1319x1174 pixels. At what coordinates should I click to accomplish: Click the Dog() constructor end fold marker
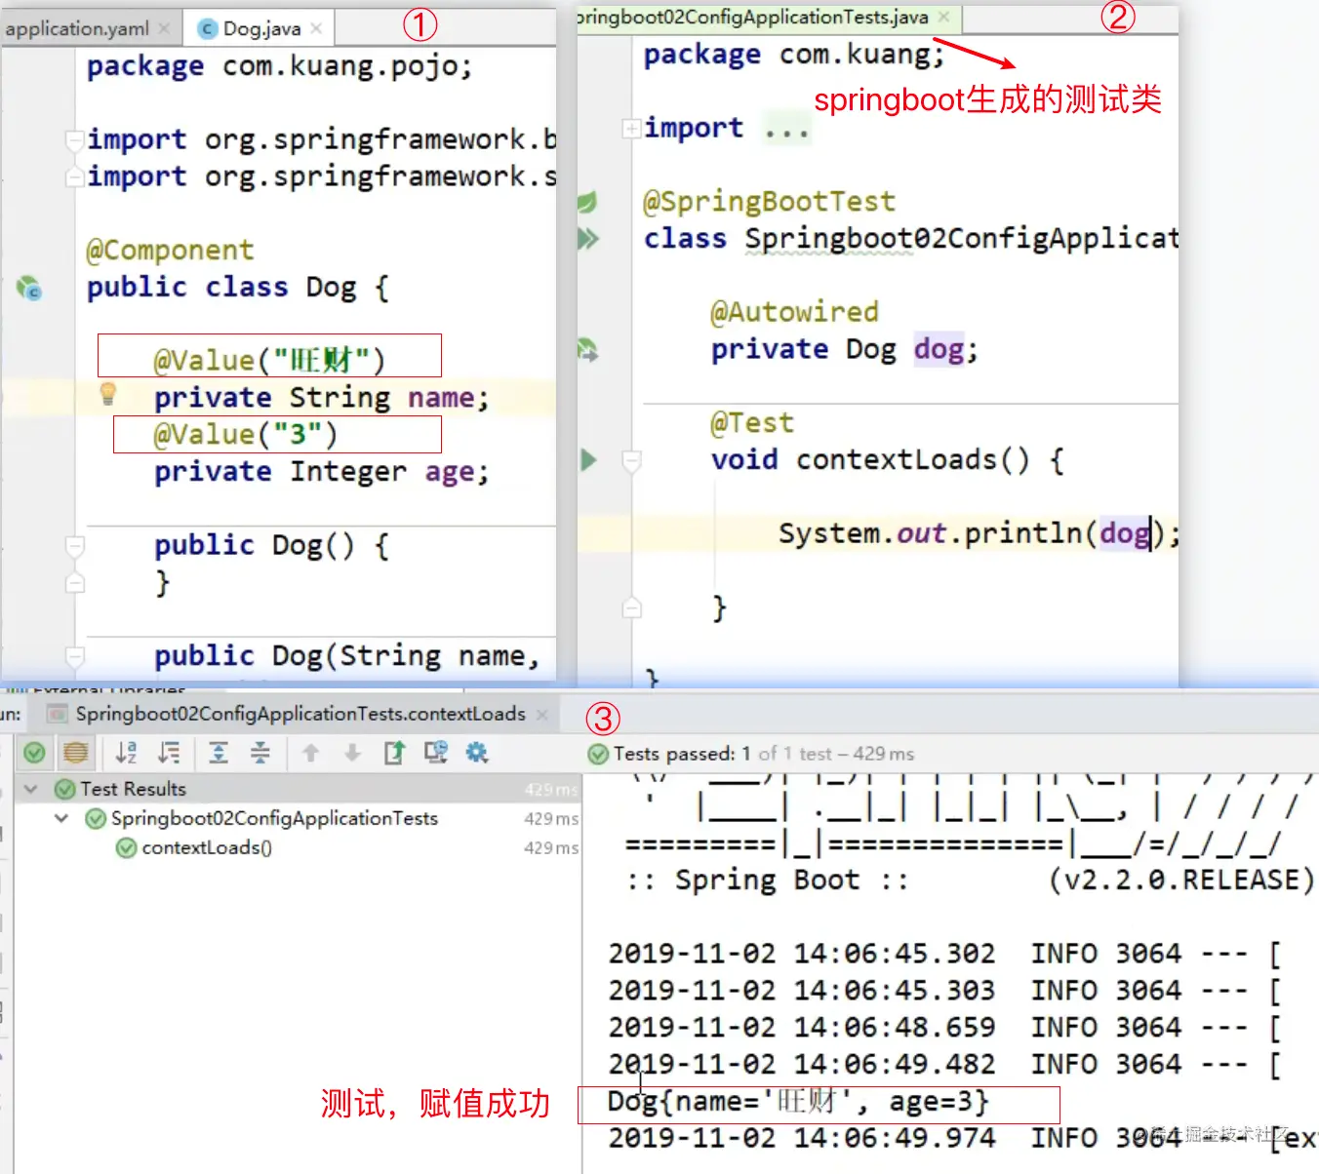75,583
